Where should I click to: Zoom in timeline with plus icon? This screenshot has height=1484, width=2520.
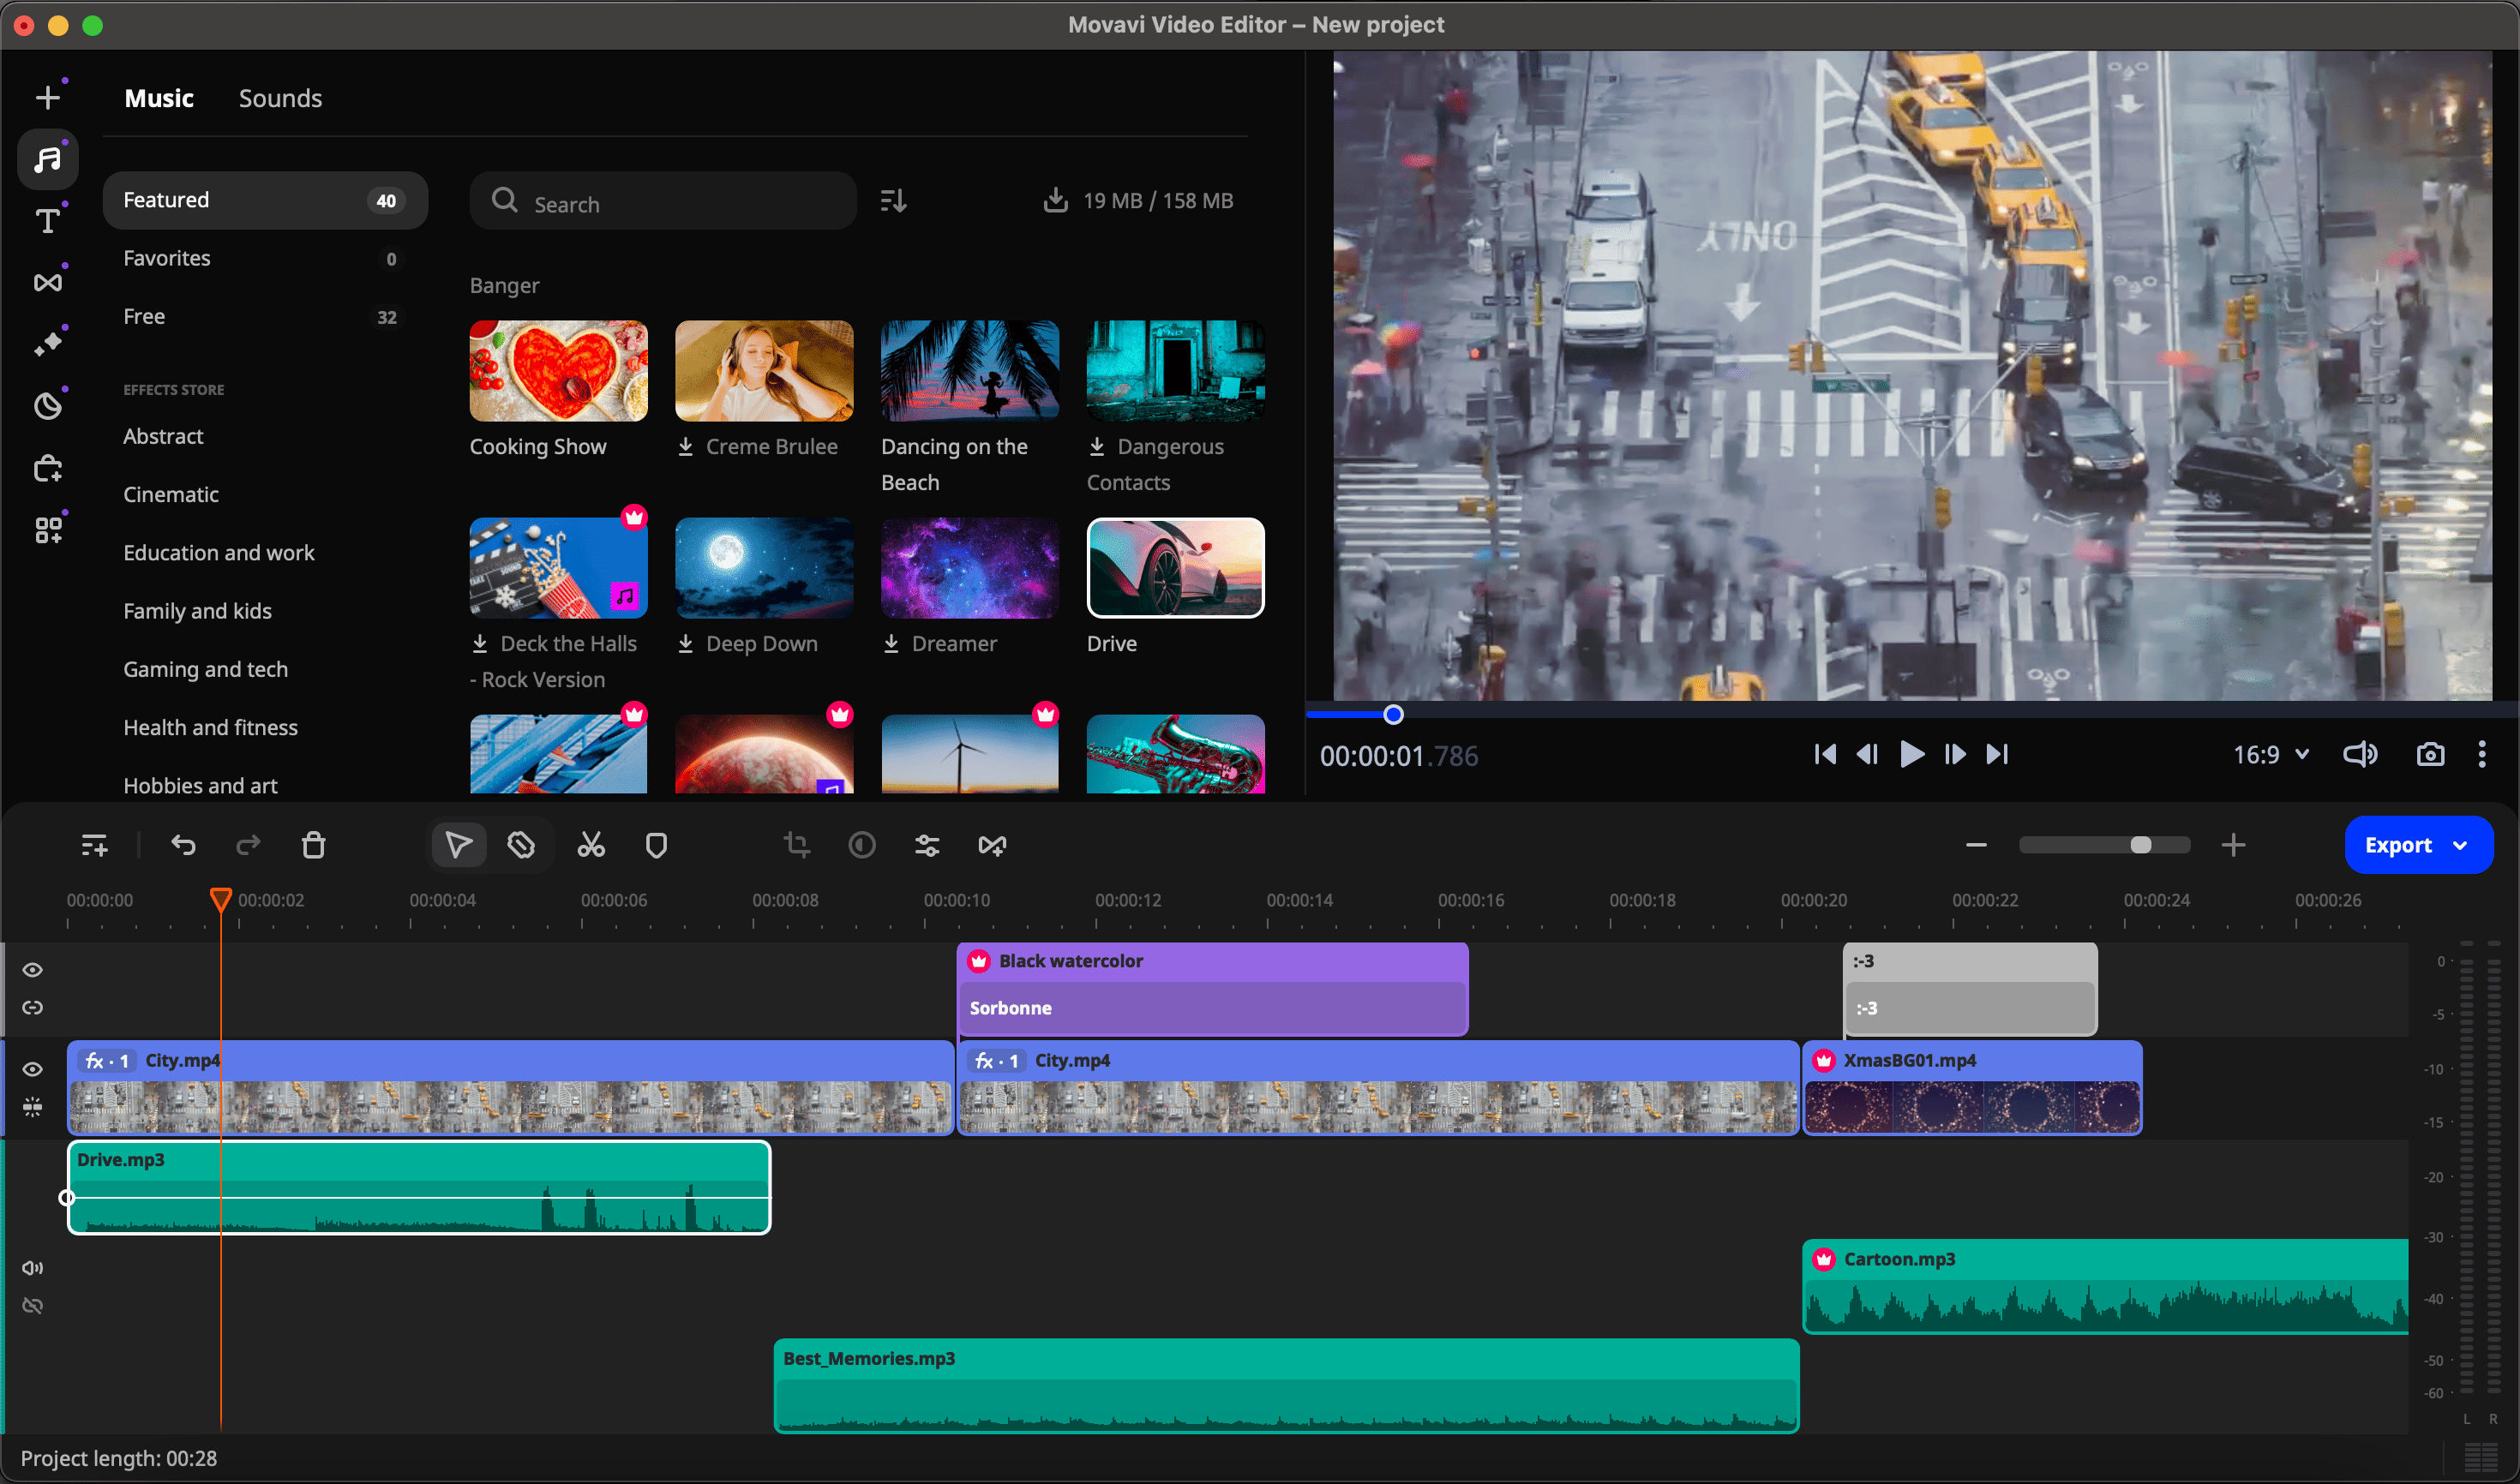pos(2233,846)
